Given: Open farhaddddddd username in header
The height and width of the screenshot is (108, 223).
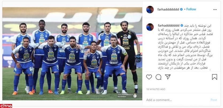Looking at the screenshot, I should click(168, 9).
